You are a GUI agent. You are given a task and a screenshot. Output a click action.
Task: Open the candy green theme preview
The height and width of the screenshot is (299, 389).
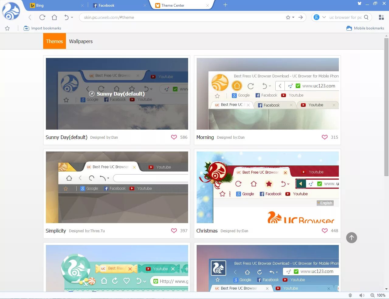click(x=117, y=268)
